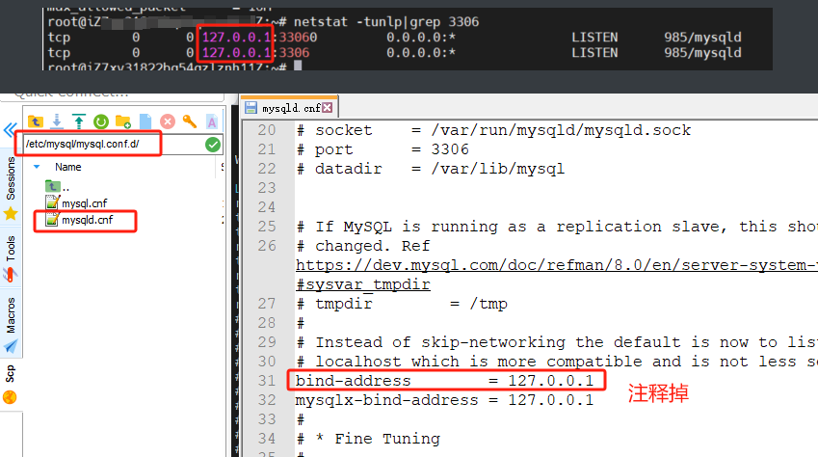Place cursor on bind-address line 31
This screenshot has height=457, width=818.
444,381
